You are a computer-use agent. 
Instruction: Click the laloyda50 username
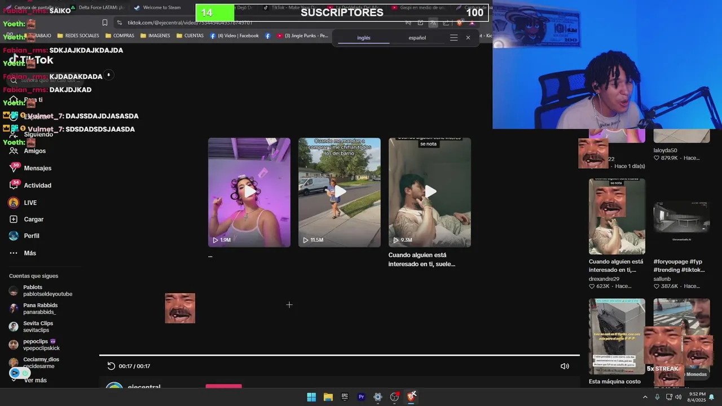point(665,151)
